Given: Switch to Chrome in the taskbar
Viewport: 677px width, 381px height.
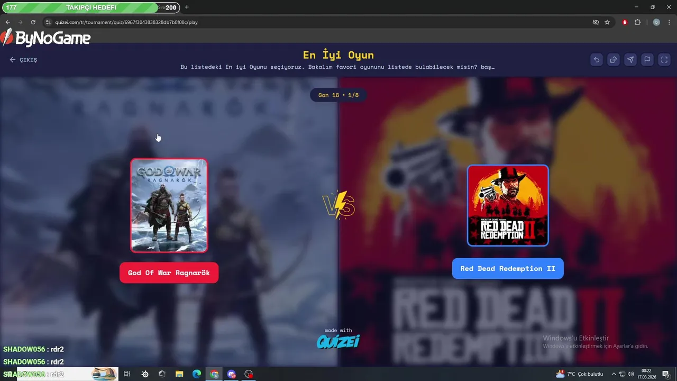Looking at the screenshot, I should tap(214, 374).
